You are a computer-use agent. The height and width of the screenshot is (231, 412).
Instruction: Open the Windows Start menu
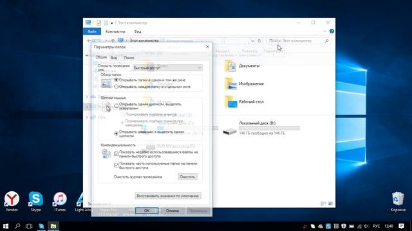coord(6,226)
